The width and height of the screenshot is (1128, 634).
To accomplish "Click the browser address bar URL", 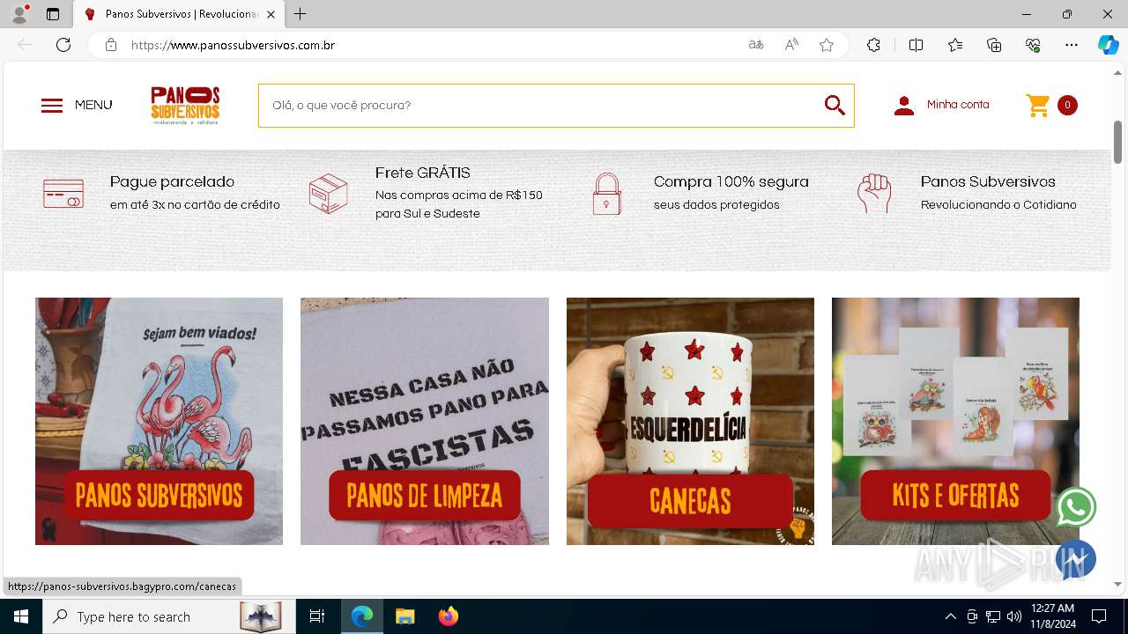I will coord(233,45).
